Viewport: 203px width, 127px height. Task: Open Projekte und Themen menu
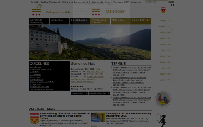pos(100,21)
